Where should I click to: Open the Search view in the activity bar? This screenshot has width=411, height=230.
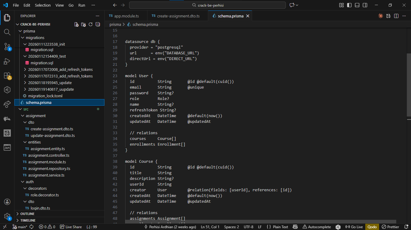pyautogui.click(x=7, y=32)
